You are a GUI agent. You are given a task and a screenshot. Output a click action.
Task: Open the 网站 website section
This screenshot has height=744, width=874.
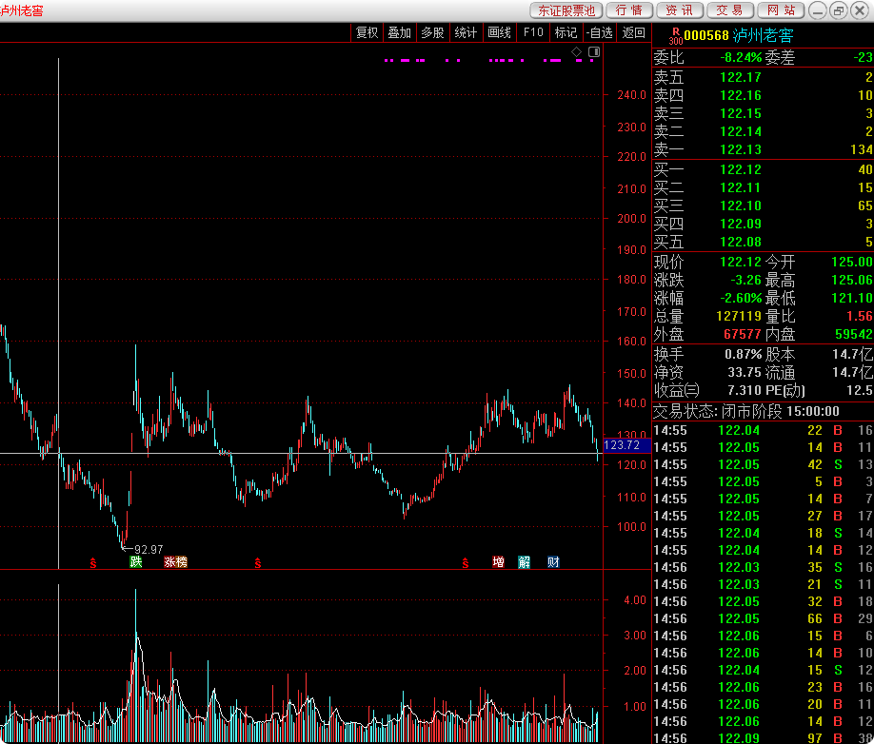click(781, 10)
